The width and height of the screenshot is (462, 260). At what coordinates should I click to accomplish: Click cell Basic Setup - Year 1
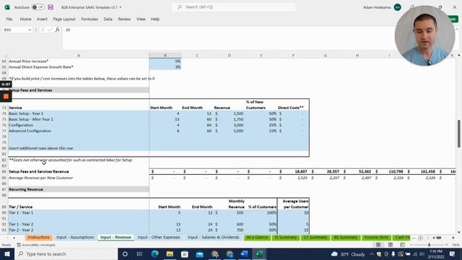[79, 113]
